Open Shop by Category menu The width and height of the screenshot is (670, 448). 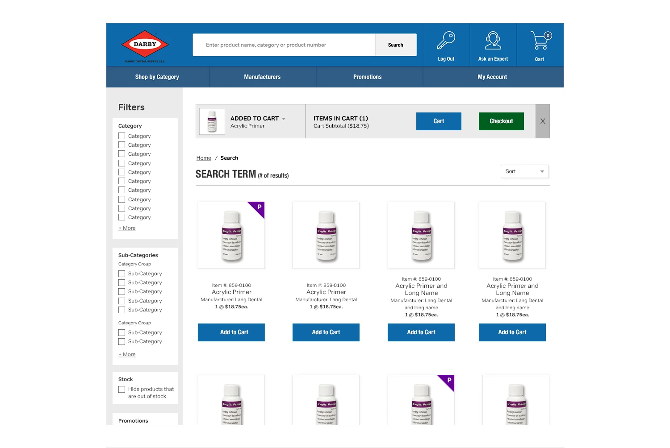157,77
